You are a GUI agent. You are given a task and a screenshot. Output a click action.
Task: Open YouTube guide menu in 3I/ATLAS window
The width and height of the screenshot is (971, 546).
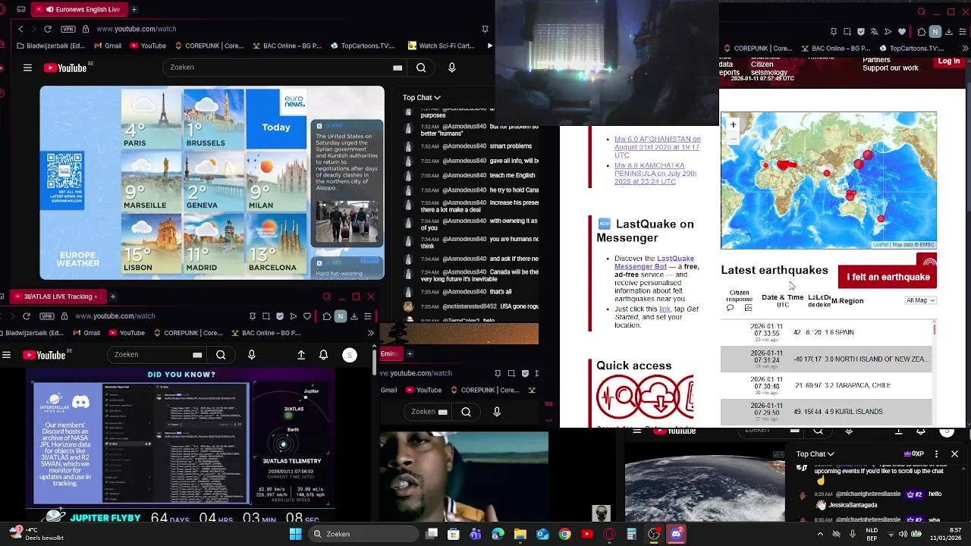click(x=6, y=355)
